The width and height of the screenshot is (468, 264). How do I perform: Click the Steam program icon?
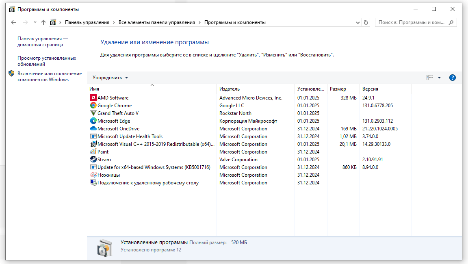(x=93, y=160)
